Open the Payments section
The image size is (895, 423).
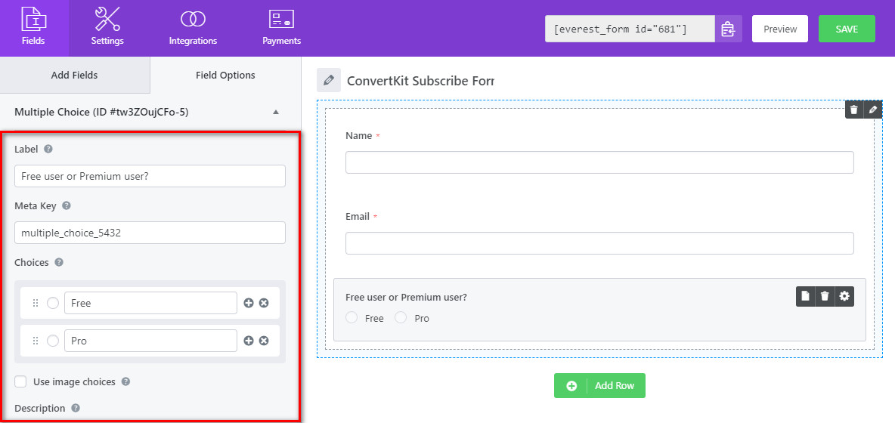(281, 28)
